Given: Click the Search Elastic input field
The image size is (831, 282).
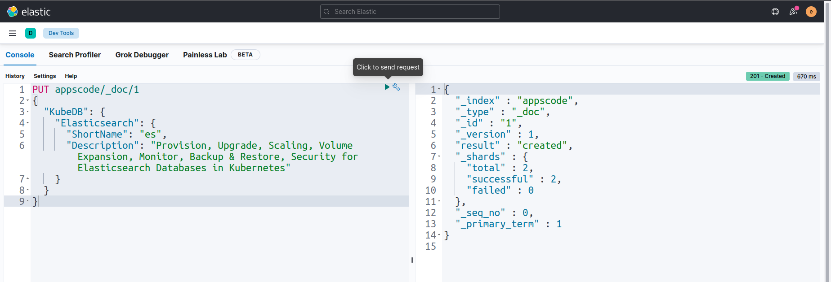Looking at the screenshot, I should click(410, 12).
